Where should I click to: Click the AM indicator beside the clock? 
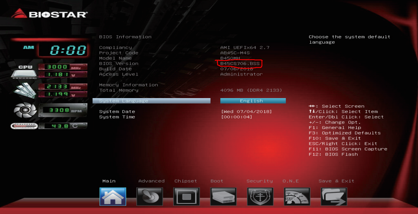click(29, 47)
